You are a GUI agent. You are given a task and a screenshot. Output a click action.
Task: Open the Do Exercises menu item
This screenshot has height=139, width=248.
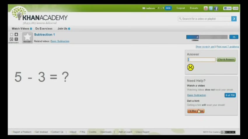(x=44, y=28)
